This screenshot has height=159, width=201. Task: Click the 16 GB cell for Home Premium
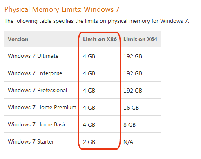coord(131,108)
